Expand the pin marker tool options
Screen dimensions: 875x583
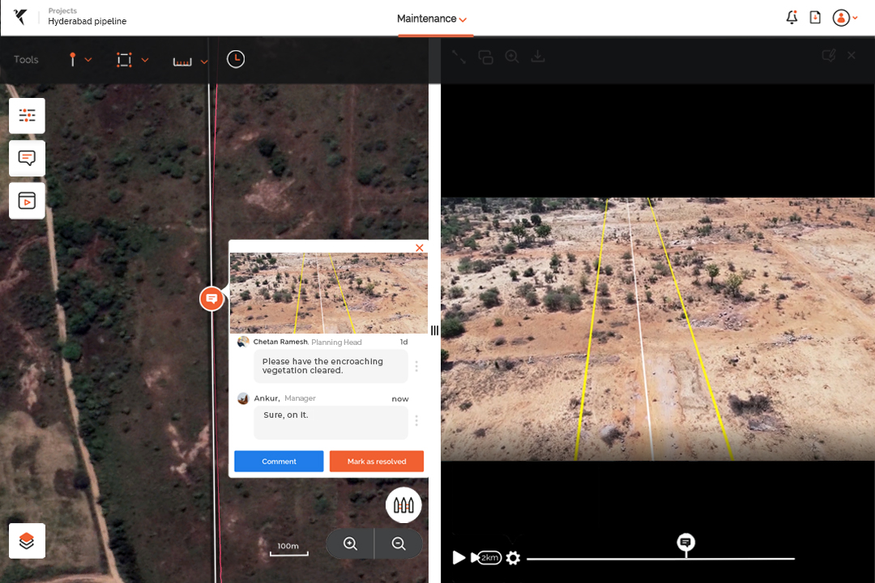pos(88,60)
